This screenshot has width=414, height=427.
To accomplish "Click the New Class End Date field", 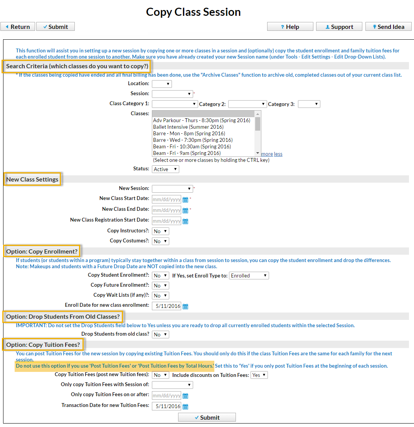I will (167, 210).
